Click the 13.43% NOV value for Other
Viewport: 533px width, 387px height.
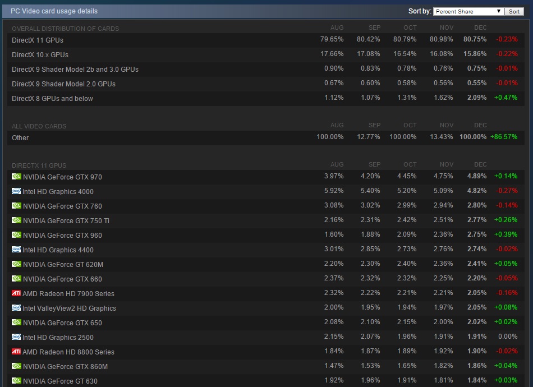441,137
